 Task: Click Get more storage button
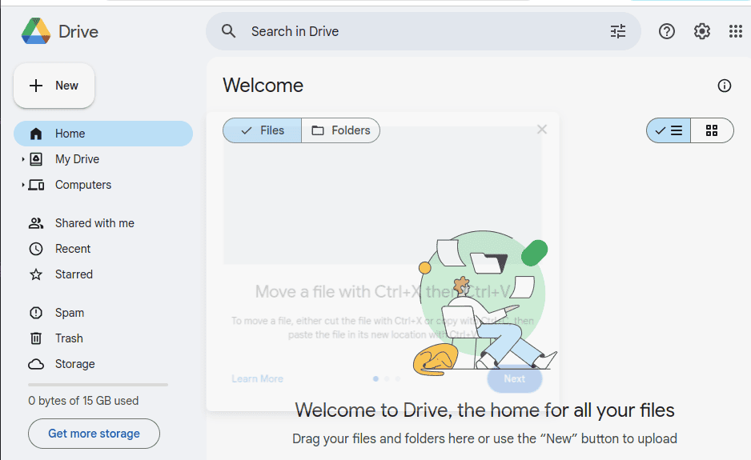[94, 434]
